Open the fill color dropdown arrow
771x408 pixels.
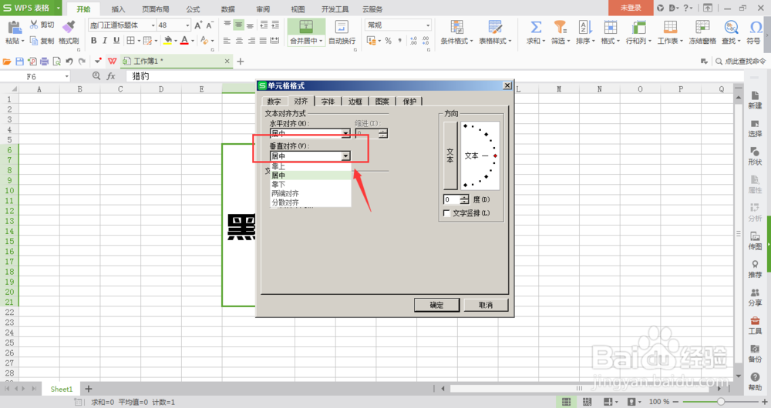click(176, 42)
